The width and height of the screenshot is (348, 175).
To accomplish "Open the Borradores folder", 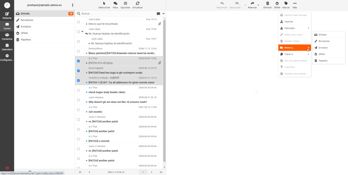I will pyautogui.click(x=27, y=20).
